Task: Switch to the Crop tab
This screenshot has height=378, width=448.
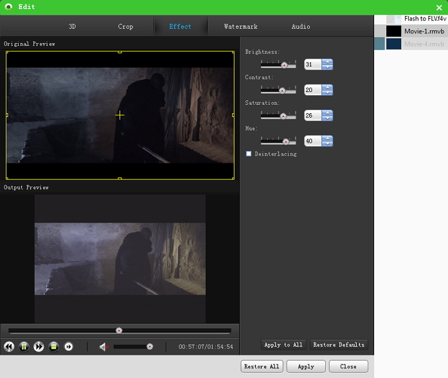Action: coord(125,26)
